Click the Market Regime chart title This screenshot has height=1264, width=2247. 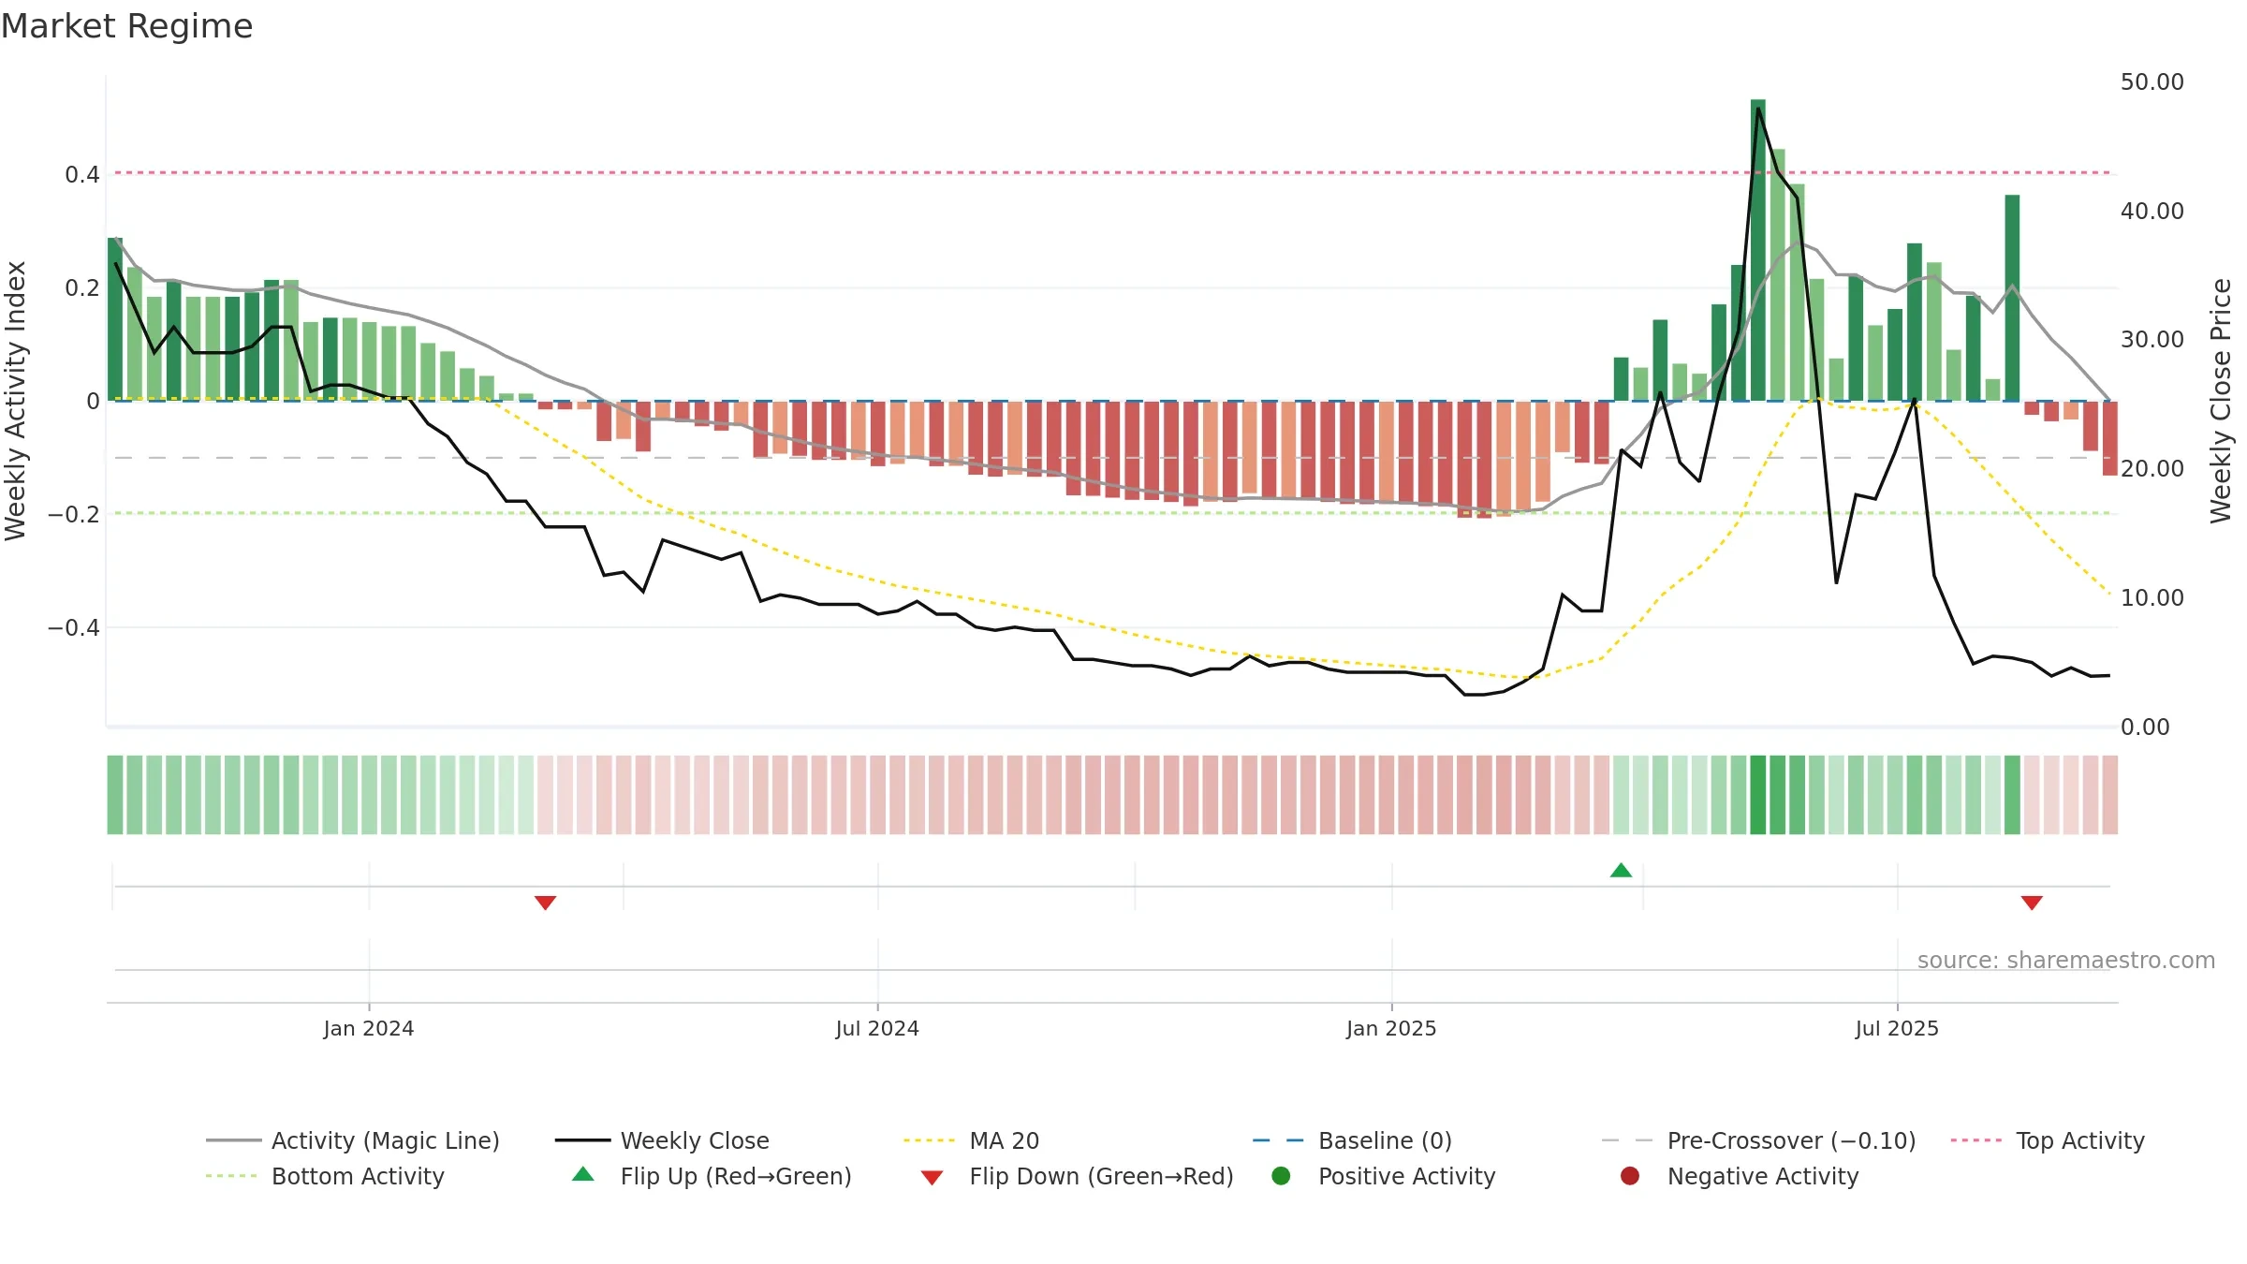point(126,26)
